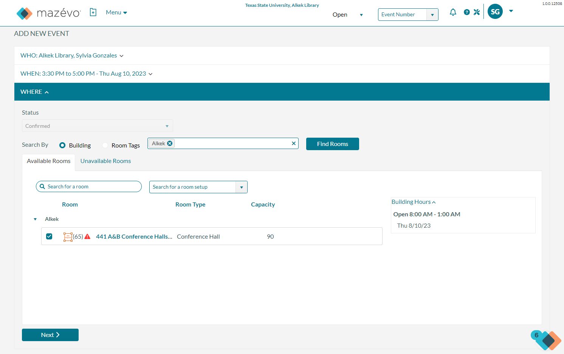Uncheck the 441 A&B Conference Halls checkbox
The width and height of the screenshot is (564, 354).
pos(49,236)
